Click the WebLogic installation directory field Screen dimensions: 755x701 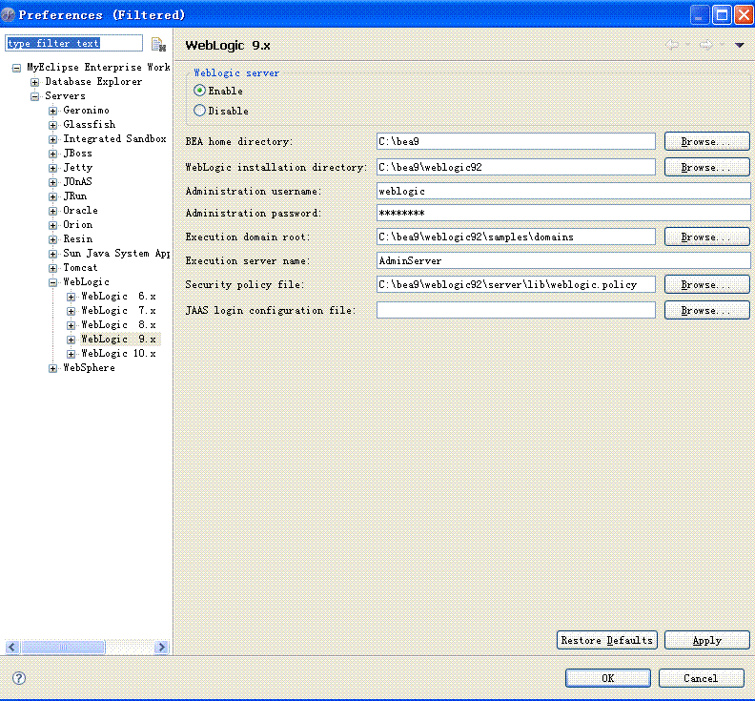pos(516,167)
